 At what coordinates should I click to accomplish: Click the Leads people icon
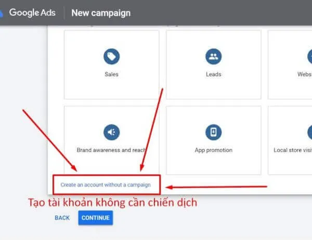pyautogui.click(x=213, y=56)
